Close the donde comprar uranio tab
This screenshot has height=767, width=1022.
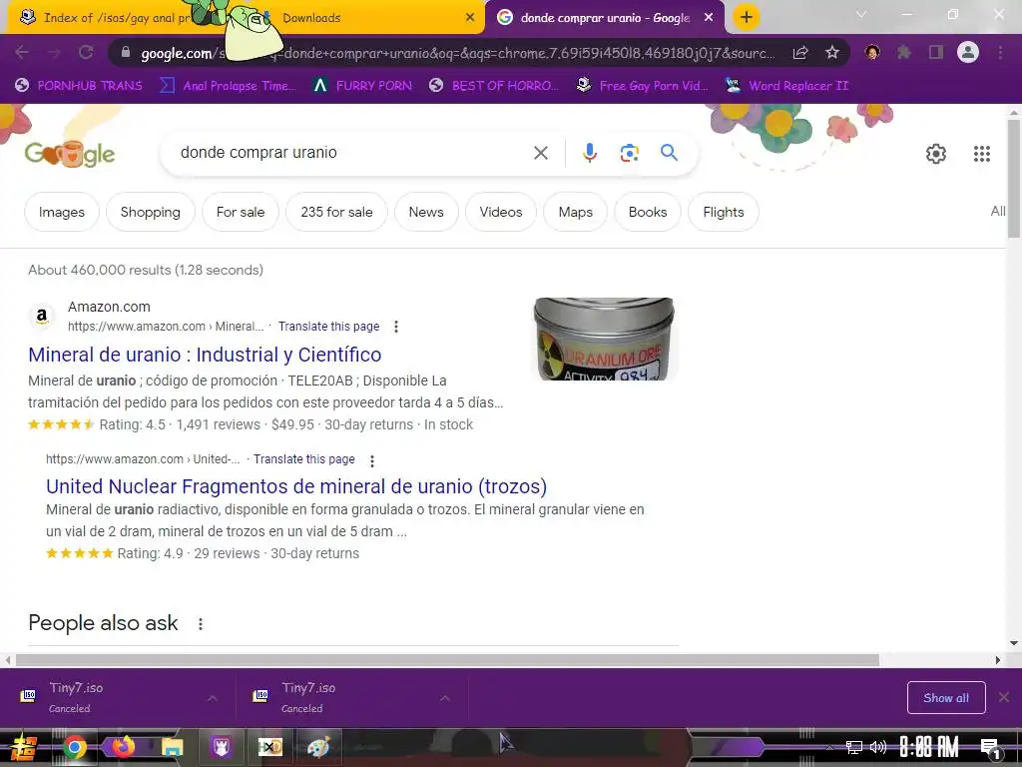pos(709,18)
